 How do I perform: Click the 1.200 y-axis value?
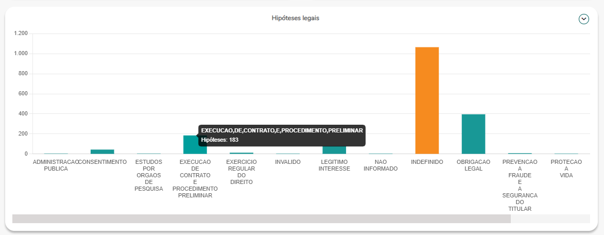tap(21, 33)
